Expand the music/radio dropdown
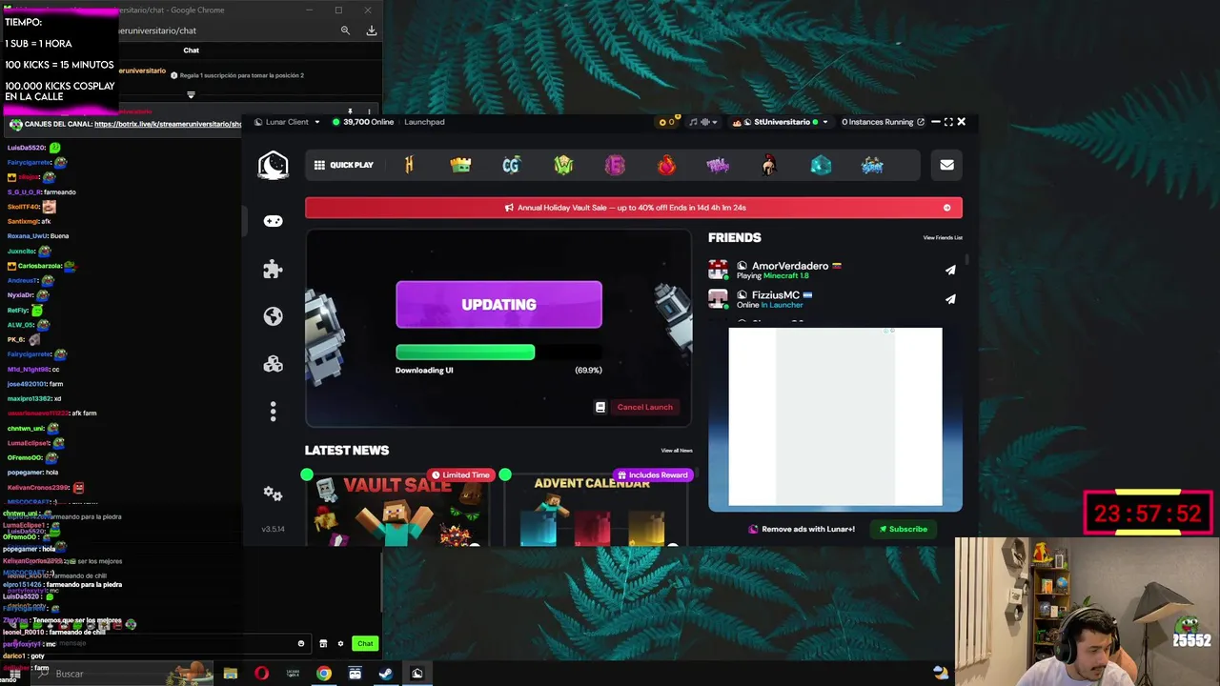1220x686 pixels. tap(703, 122)
